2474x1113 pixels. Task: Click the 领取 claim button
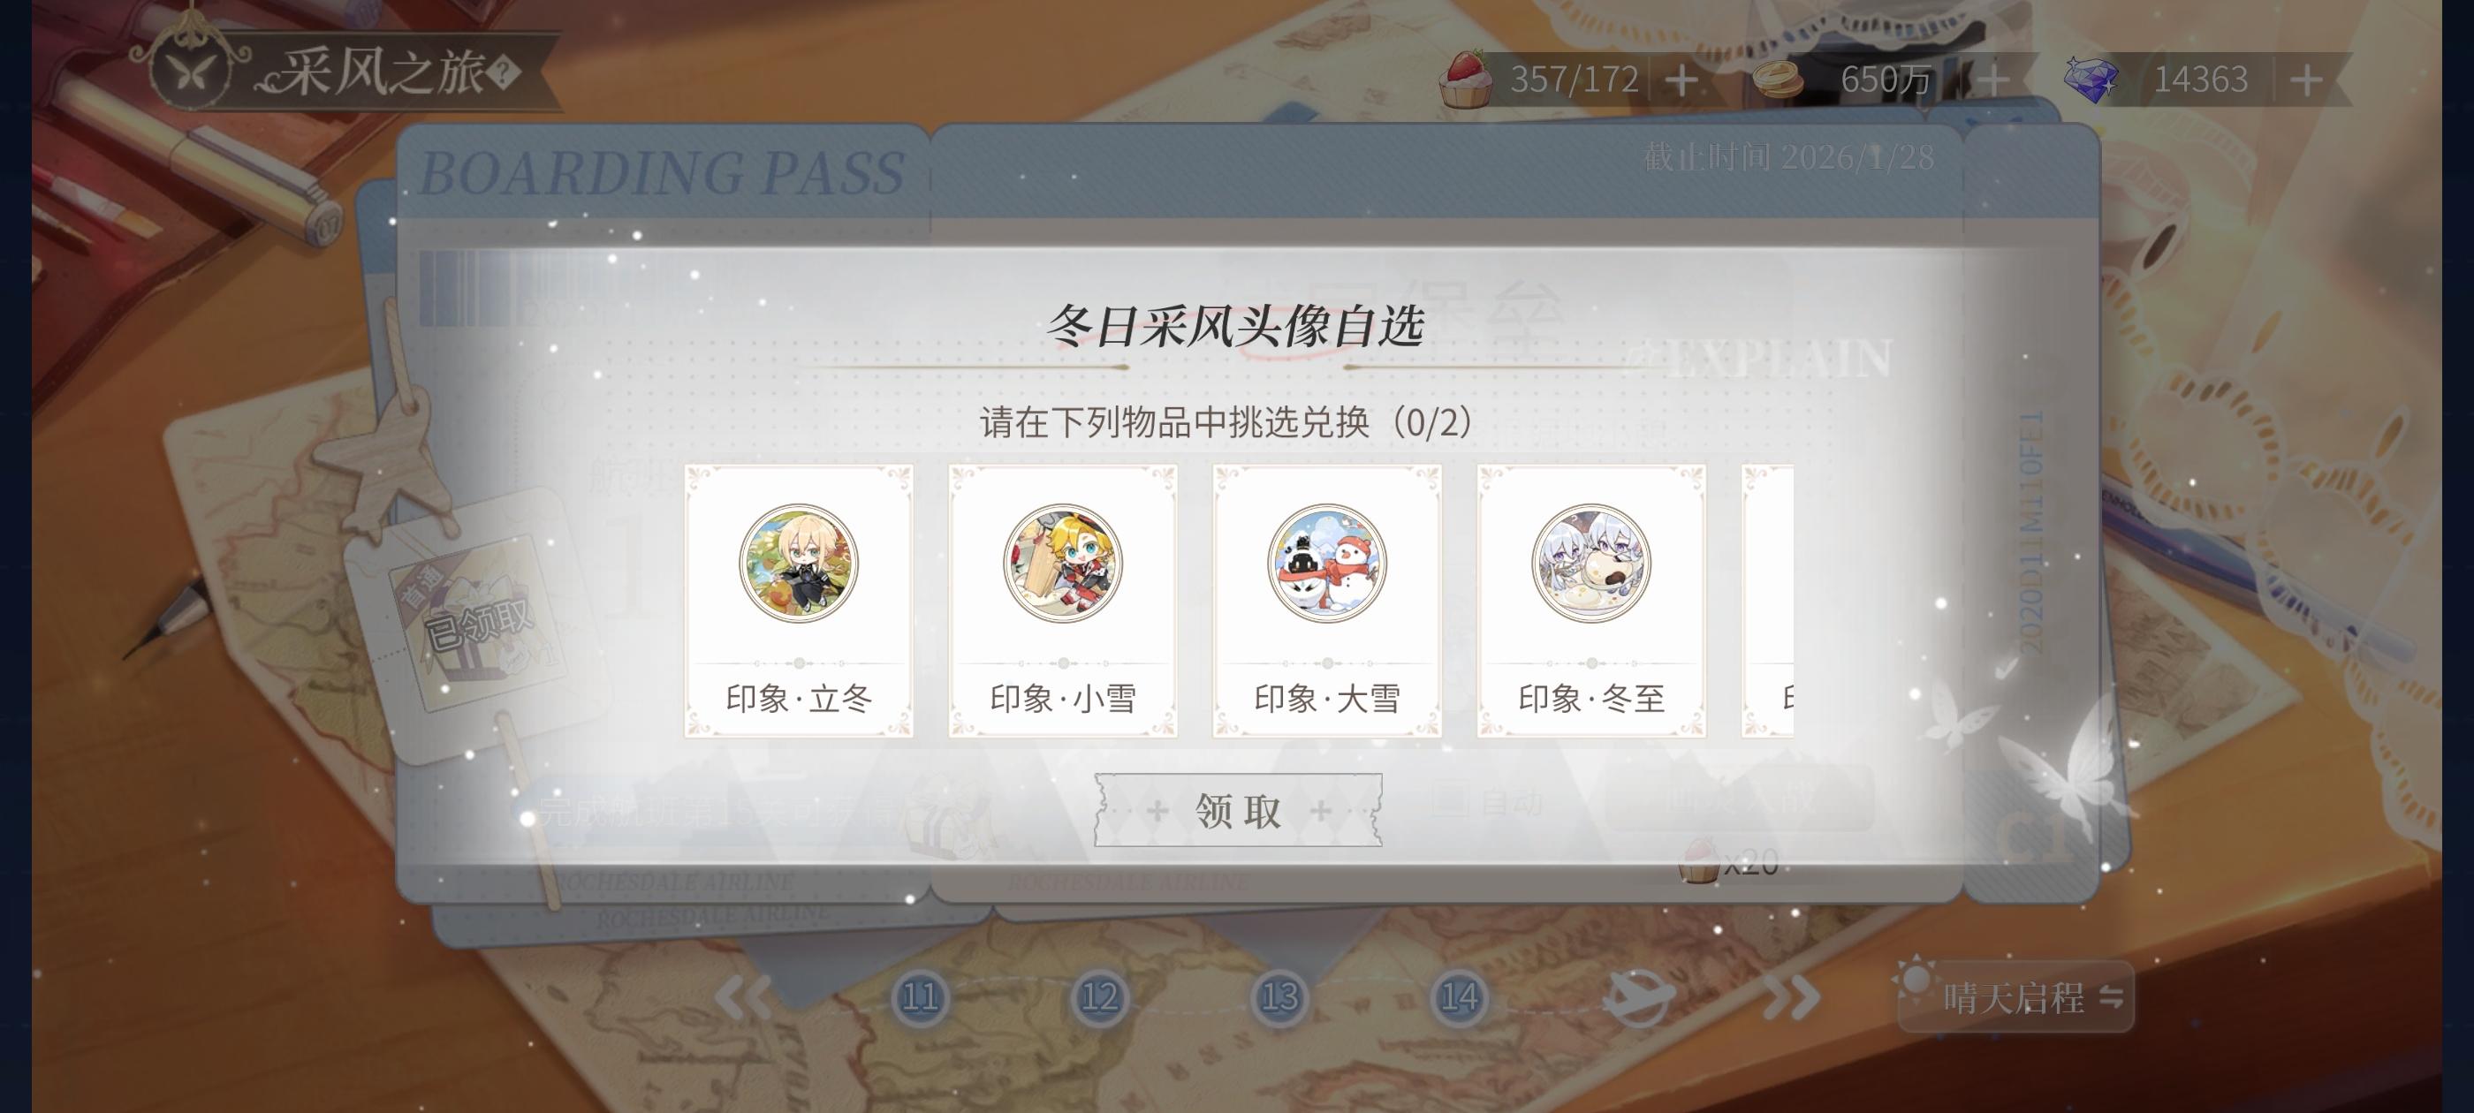[1238, 811]
